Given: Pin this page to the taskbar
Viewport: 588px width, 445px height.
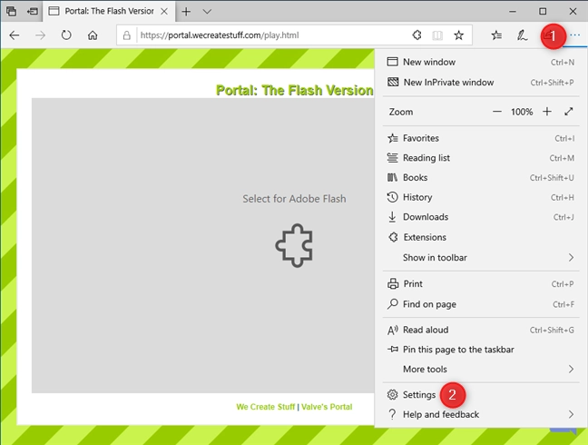Looking at the screenshot, I should tap(481, 350).
